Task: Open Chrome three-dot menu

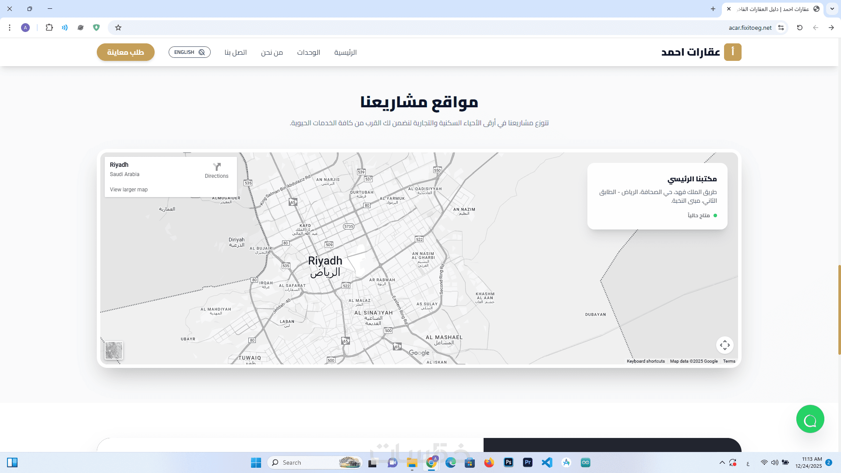Action: [x=10, y=28]
